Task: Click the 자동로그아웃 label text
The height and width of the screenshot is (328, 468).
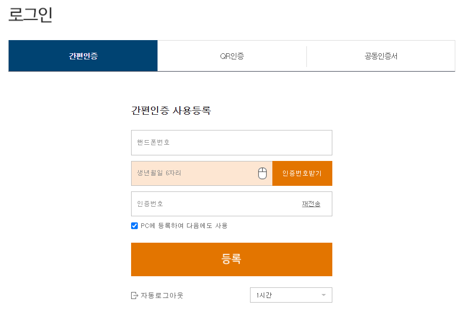Action: [x=162, y=296]
